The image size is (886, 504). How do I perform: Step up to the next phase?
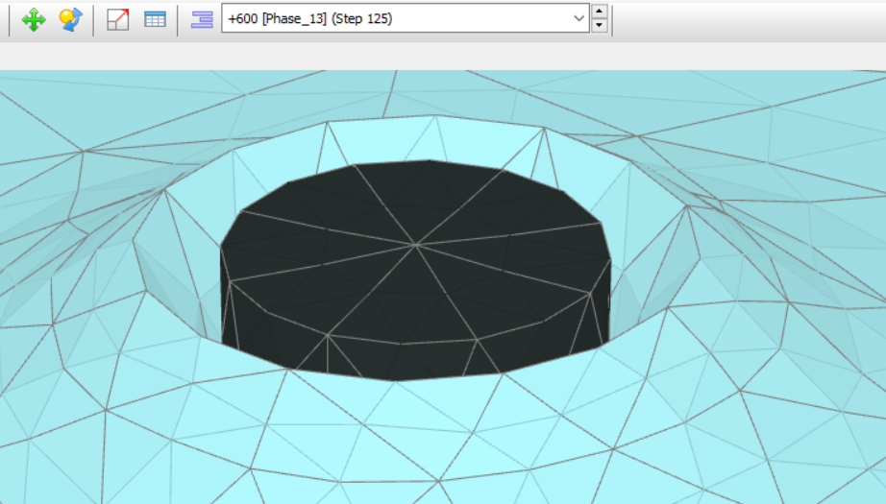(600, 12)
